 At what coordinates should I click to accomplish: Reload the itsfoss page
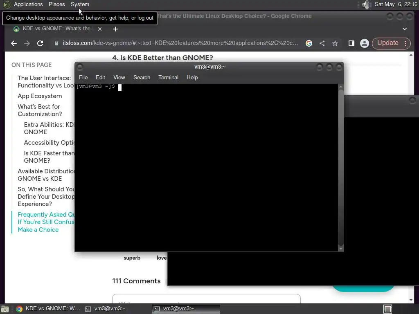click(40, 43)
